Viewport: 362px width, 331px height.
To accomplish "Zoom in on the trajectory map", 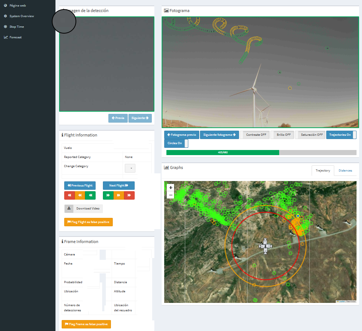I will click(170, 188).
